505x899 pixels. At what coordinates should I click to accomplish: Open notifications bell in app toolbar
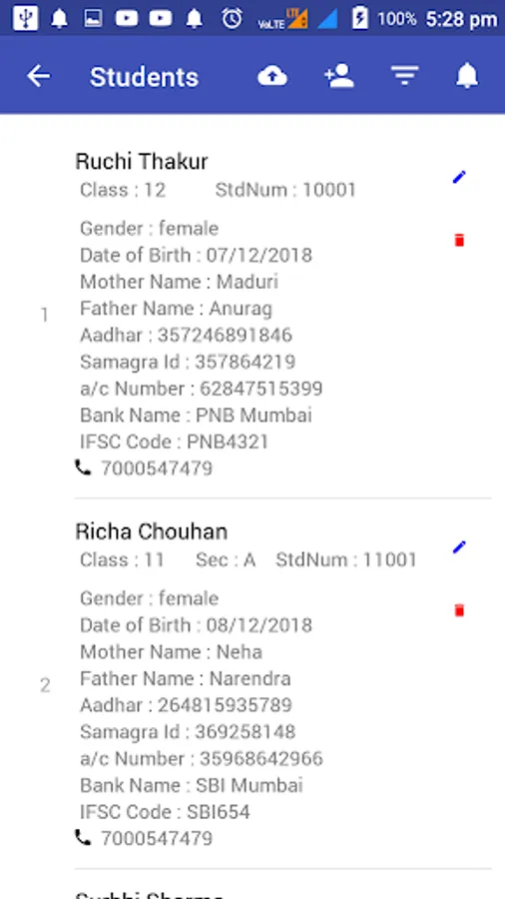pos(467,76)
